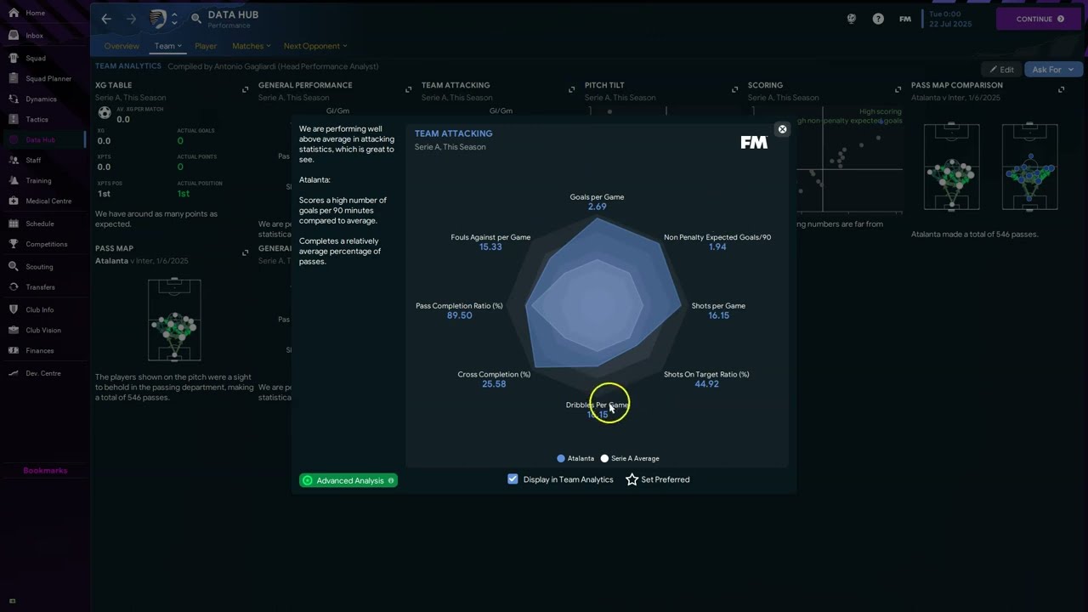Viewport: 1088px width, 612px height.
Task: Expand the Pass Map panel
Action: pos(246,252)
